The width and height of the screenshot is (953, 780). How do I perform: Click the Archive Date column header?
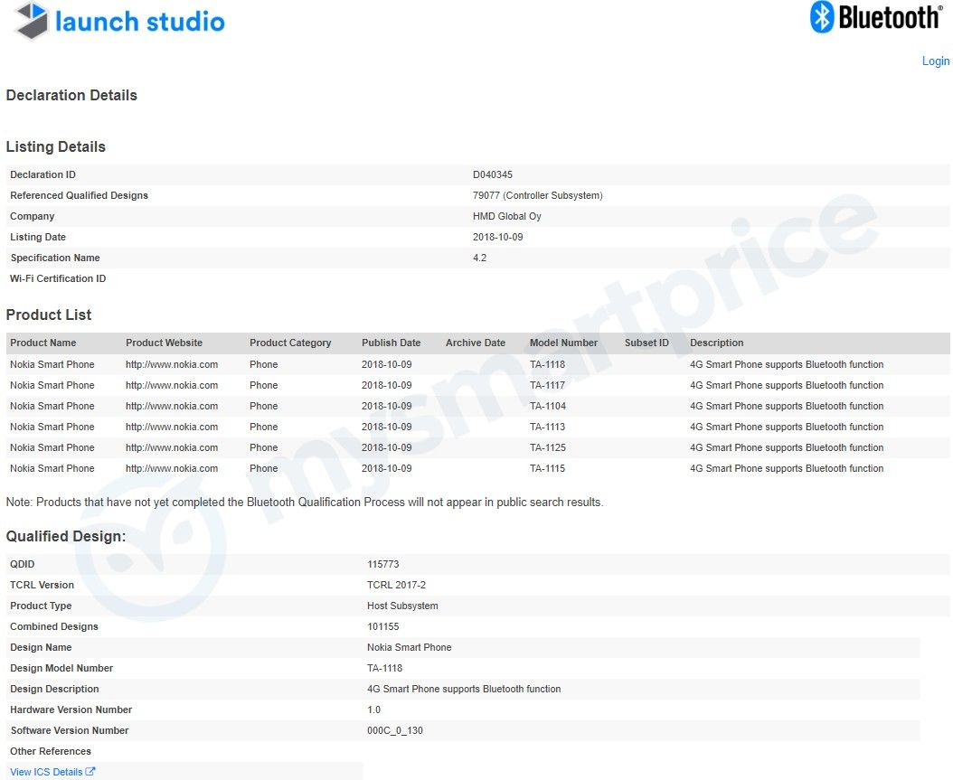point(476,343)
